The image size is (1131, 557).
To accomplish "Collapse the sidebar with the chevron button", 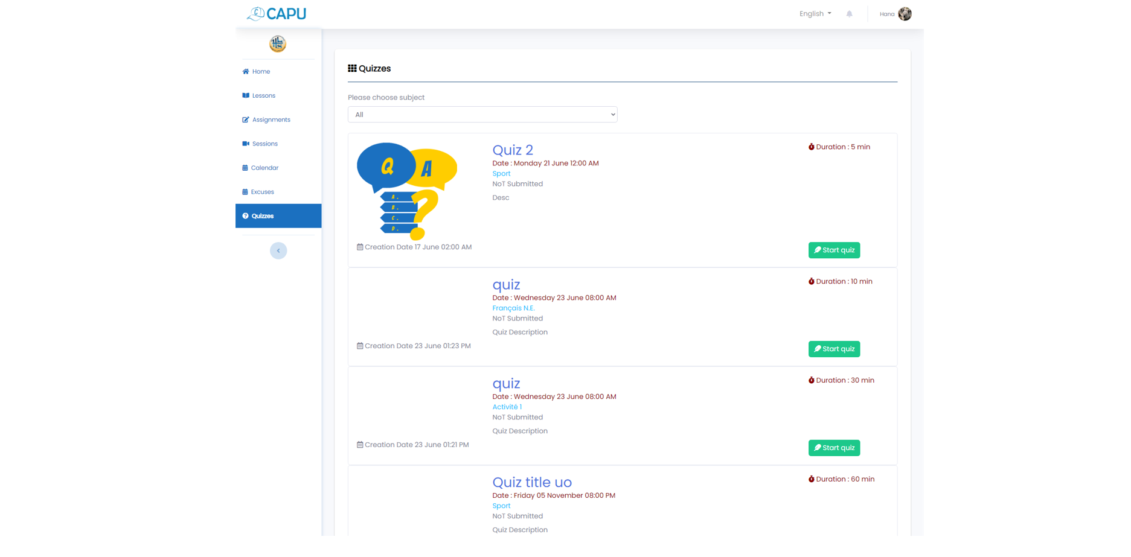I will (278, 250).
